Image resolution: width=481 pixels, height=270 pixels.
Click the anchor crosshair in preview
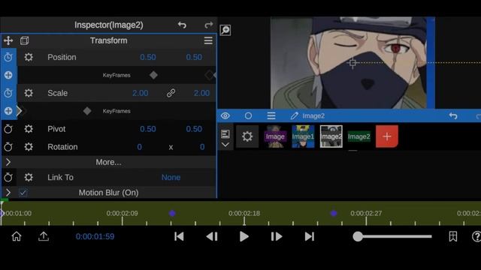click(352, 63)
